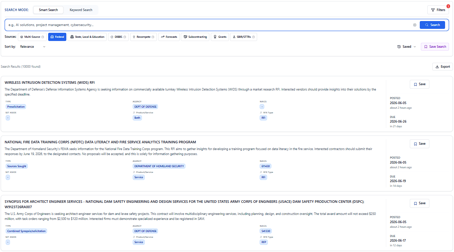Screen dimensions: 454x252
Task: Select the Subcontracting source chip
Action: tap(195, 37)
